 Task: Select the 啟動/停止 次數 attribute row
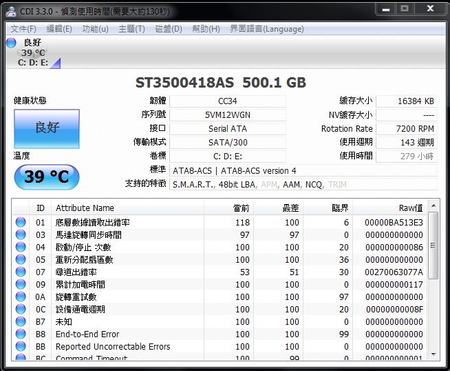[219, 247]
